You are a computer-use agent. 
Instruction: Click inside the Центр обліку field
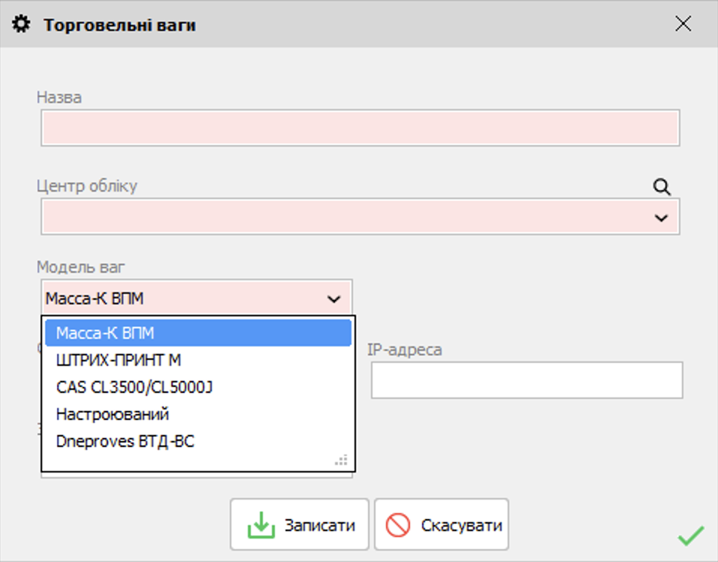pyautogui.click(x=345, y=218)
